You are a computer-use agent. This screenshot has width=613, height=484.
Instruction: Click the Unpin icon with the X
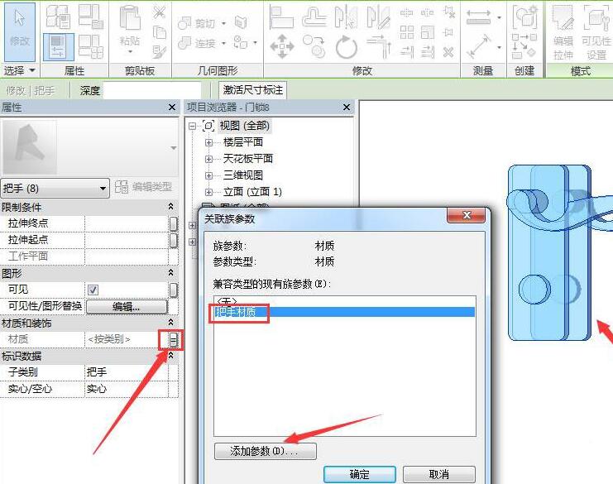pos(449,12)
